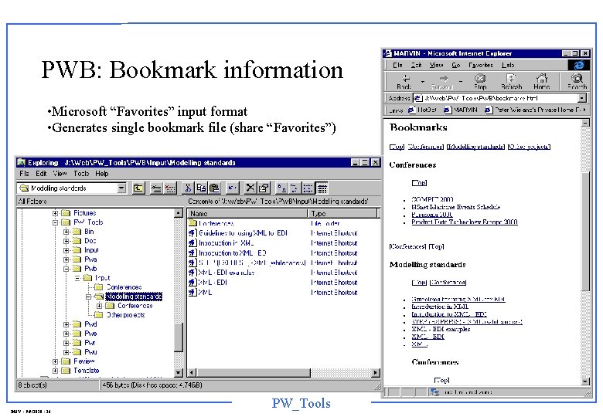Click IE Address field with bookmarks path
The width and height of the screenshot is (603, 417).
[x=496, y=98]
